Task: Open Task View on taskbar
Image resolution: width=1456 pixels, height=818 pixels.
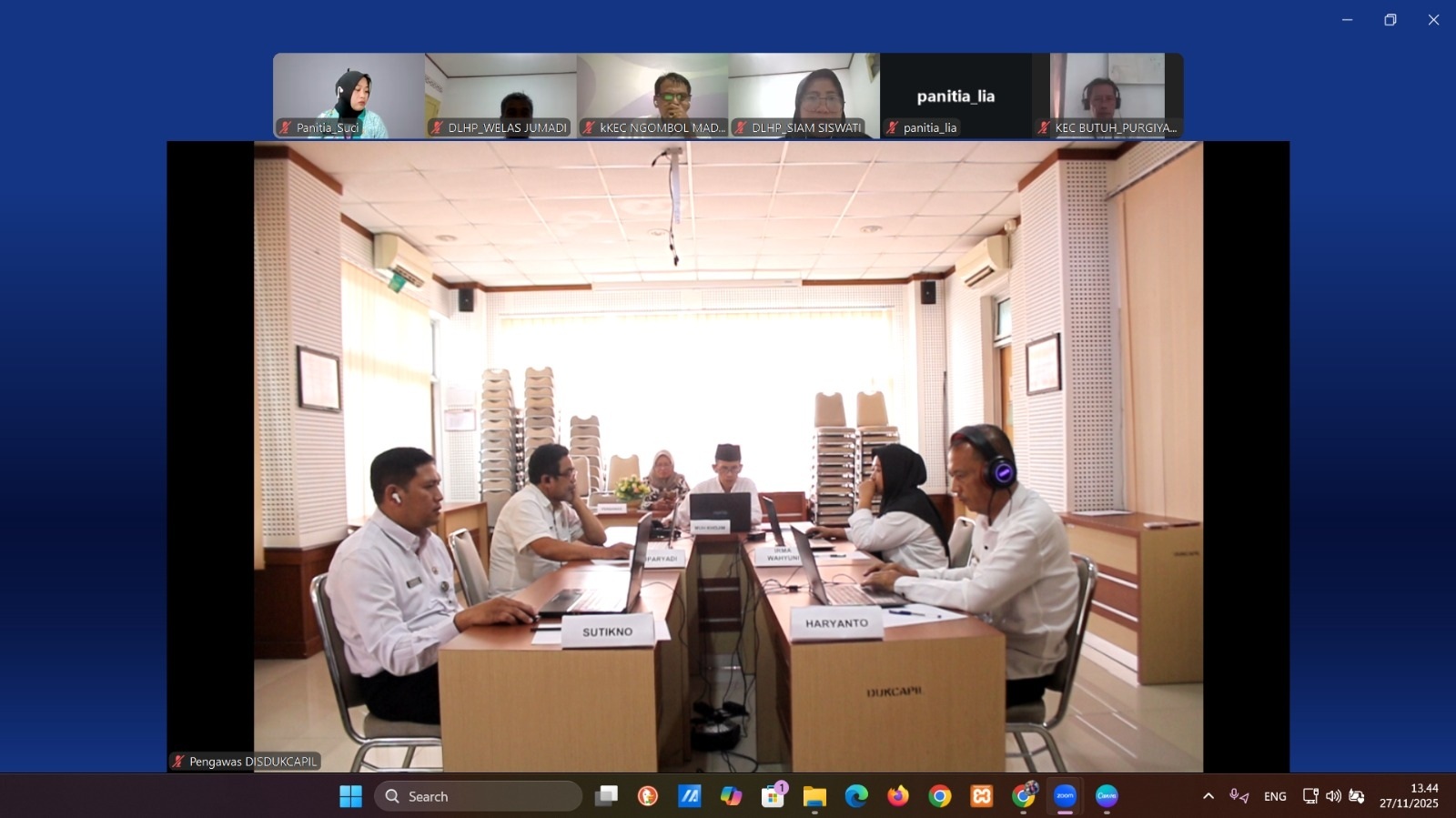Action: pos(606,796)
